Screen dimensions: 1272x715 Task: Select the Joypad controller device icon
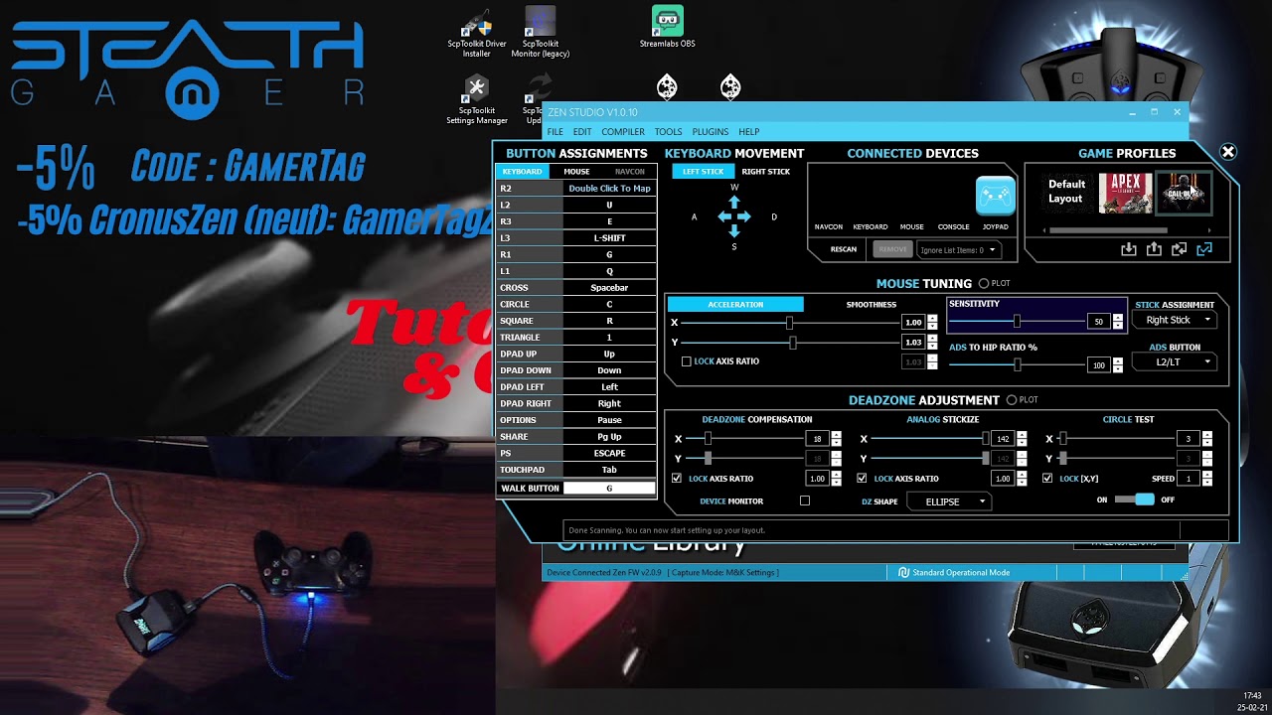[x=995, y=197]
